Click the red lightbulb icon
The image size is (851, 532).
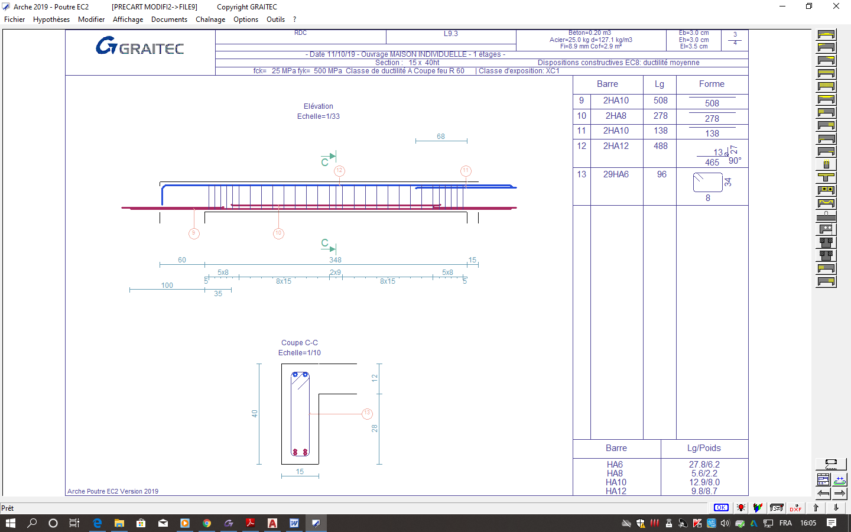pyautogui.click(x=741, y=508)
